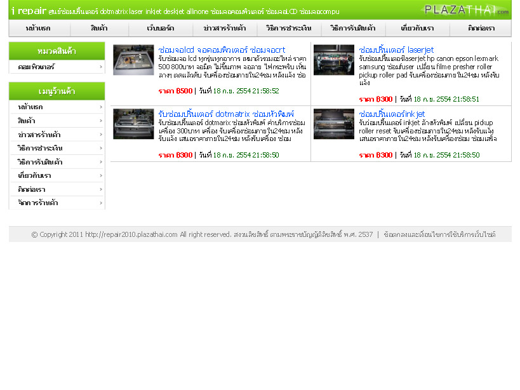Image resolution: width=520 pixels, height=390 pixels.
Task: Click the laserjet listing's ราคา ฿300 price
Action: tap(376, 99)
